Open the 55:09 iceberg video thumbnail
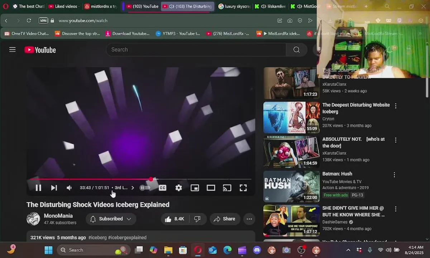This screenshot has height=258, width=430. tap(292, 117)
